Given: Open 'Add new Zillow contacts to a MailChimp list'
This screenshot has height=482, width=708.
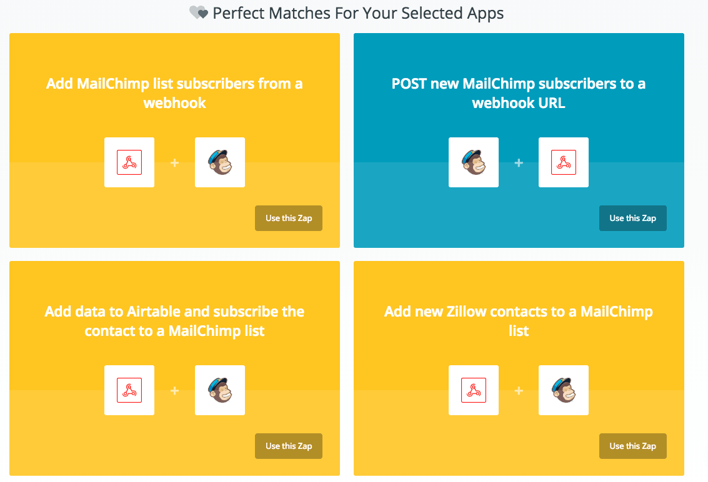Looking at the screenshot, I should [519, 321].
